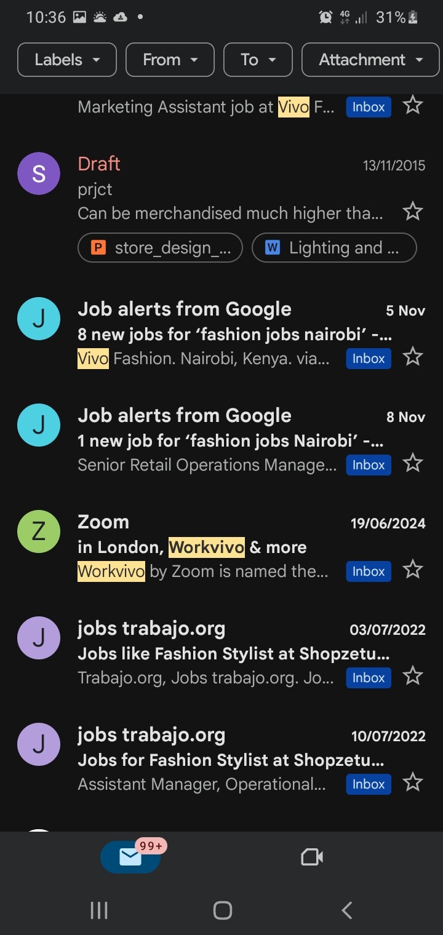Switch to the Meet video tab
The image size is (443, 935).
[312, 857]
